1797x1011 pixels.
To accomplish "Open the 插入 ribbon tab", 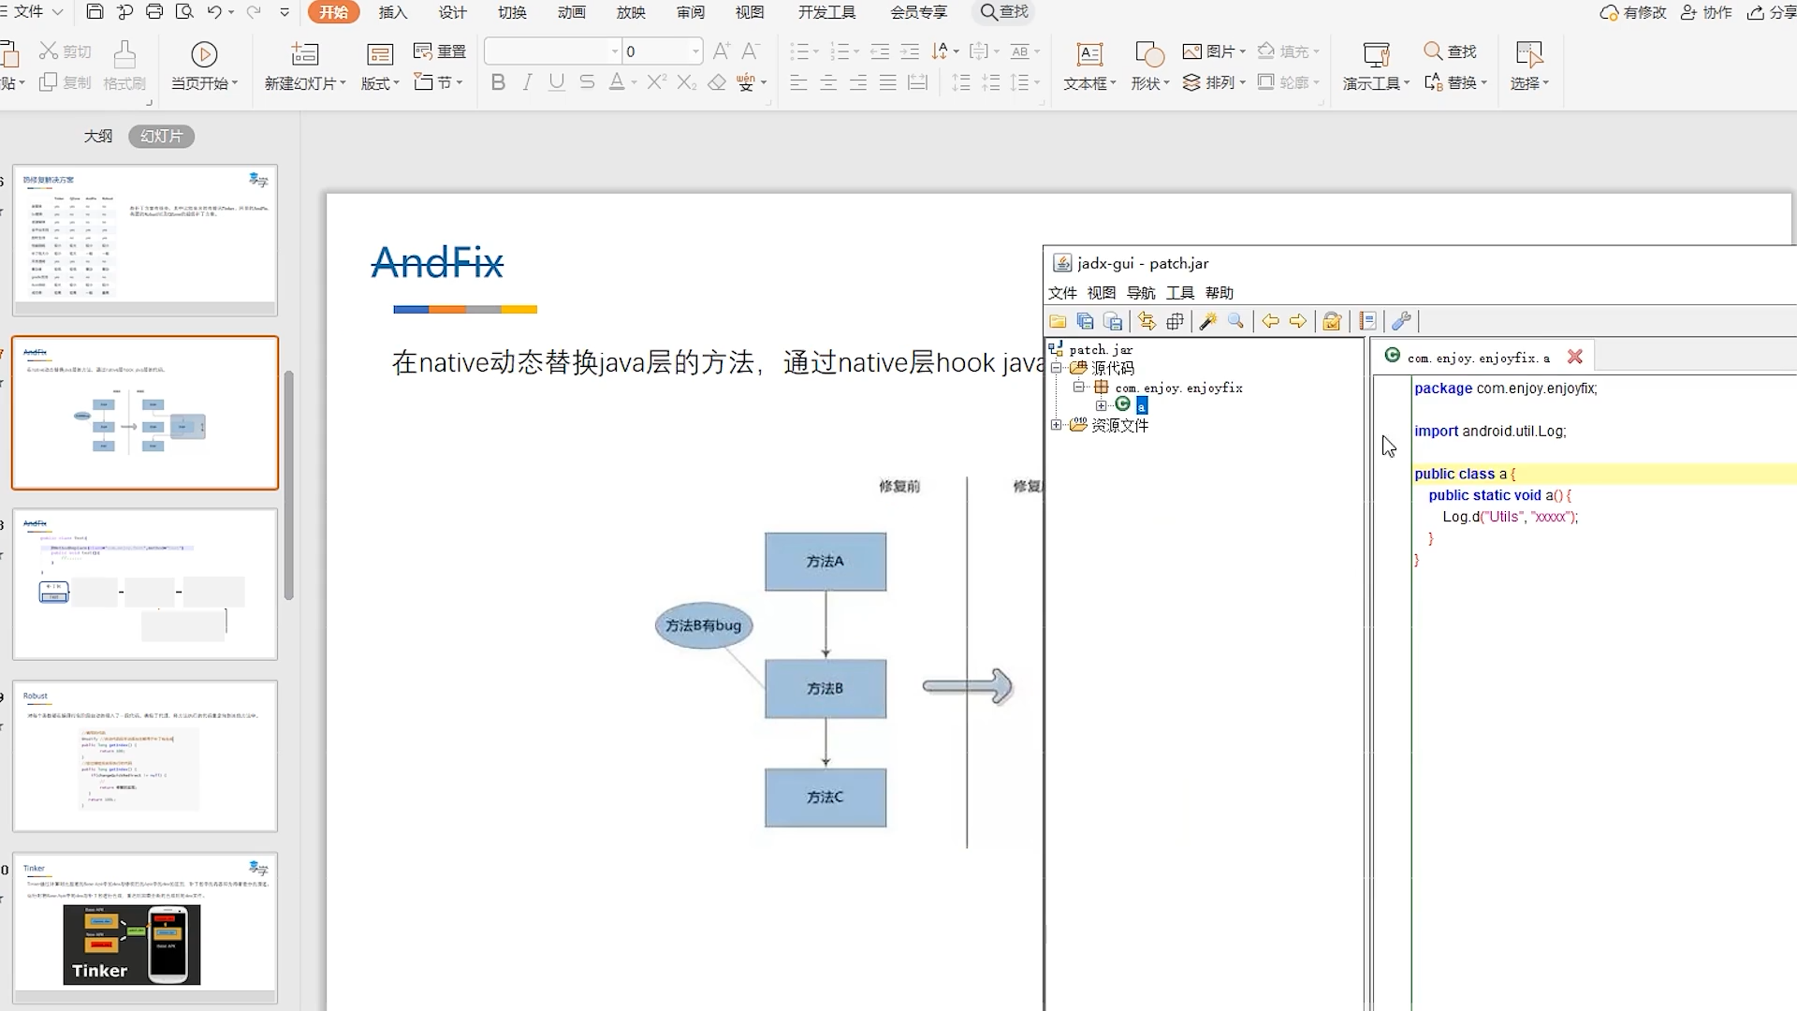I will click(392, 12).
